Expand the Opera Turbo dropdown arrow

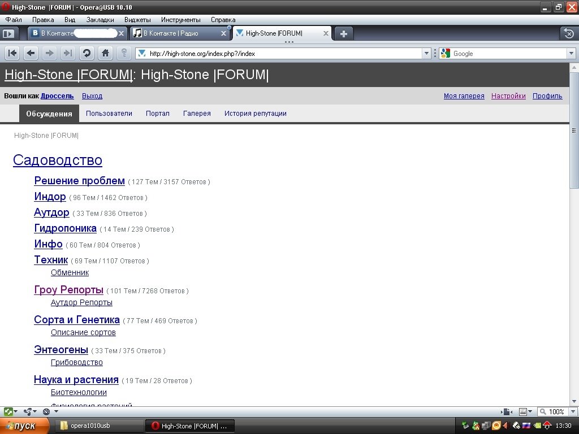tap(56, 411)
